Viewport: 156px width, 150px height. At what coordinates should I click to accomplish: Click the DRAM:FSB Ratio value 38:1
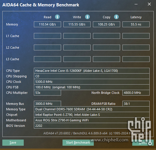point(136,104)
